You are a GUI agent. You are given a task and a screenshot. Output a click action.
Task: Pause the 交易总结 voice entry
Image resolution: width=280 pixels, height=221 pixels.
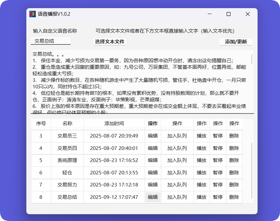click(x=218, y=197)
